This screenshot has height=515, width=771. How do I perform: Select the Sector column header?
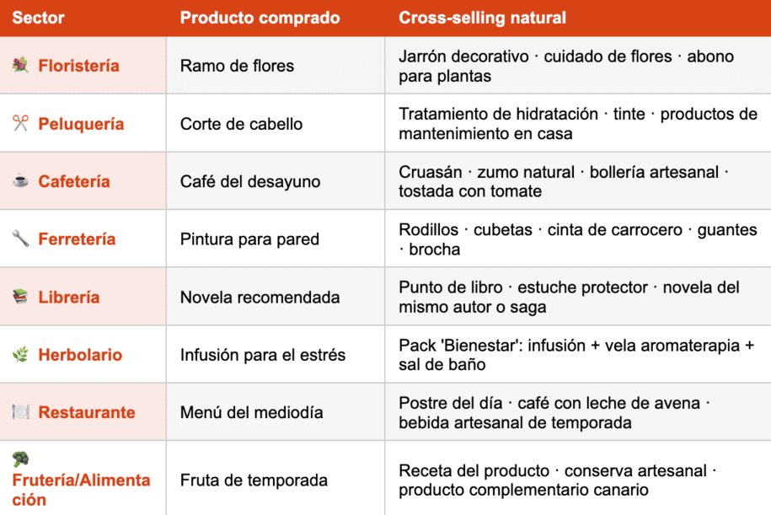(x=39, y=18)
